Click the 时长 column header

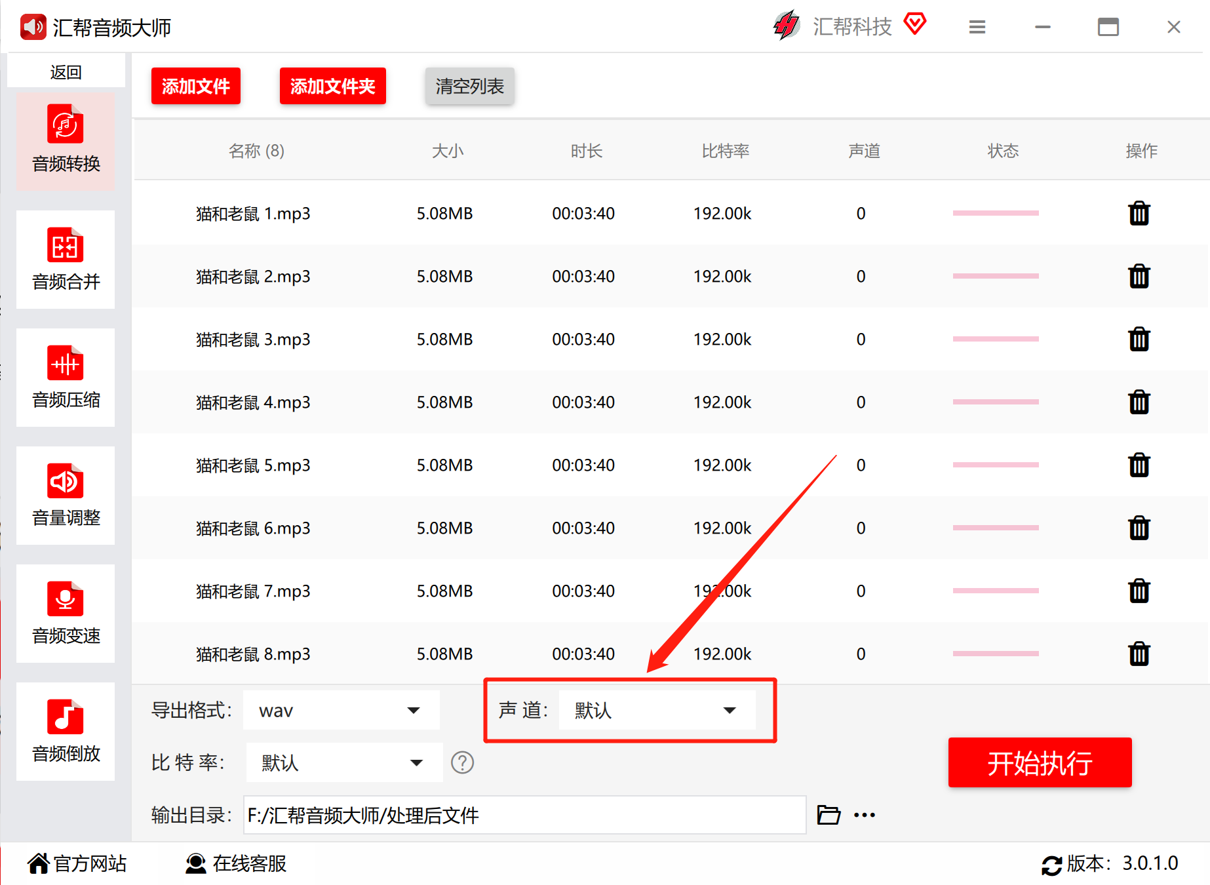click(x=587, y=151)
